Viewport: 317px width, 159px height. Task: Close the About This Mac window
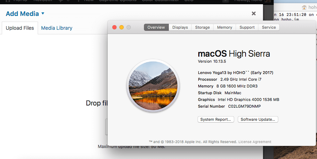[114, 27]
